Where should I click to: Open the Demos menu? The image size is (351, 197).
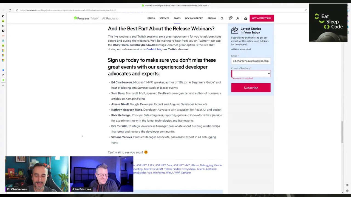point(151,18)
